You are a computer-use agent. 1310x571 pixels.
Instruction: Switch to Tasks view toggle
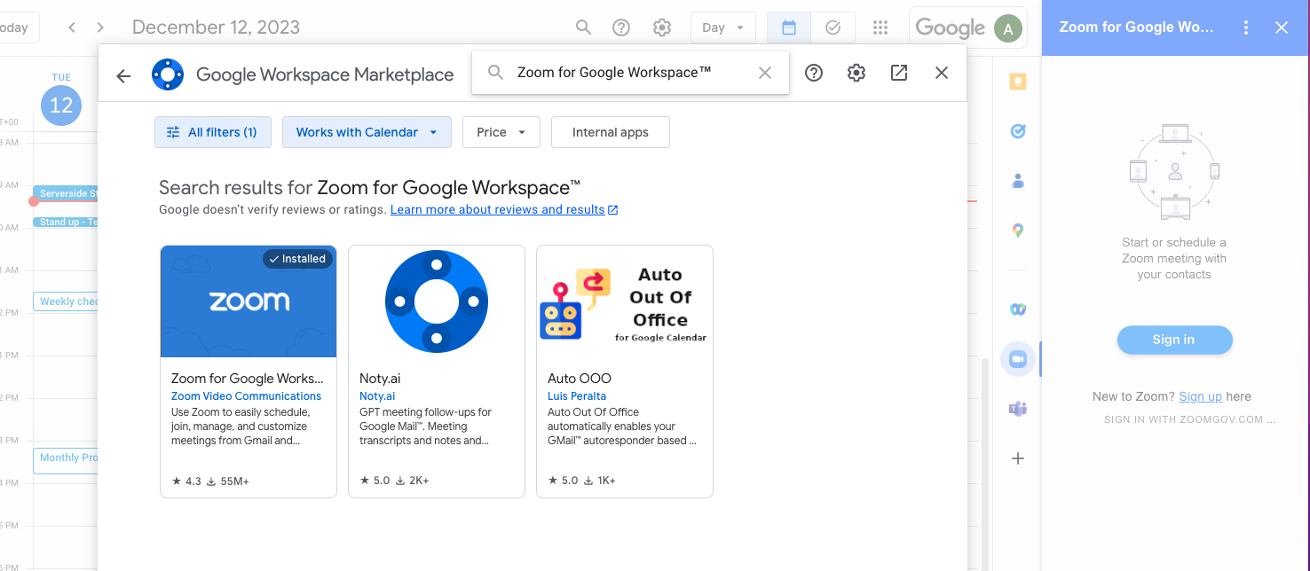pos(833,27)
